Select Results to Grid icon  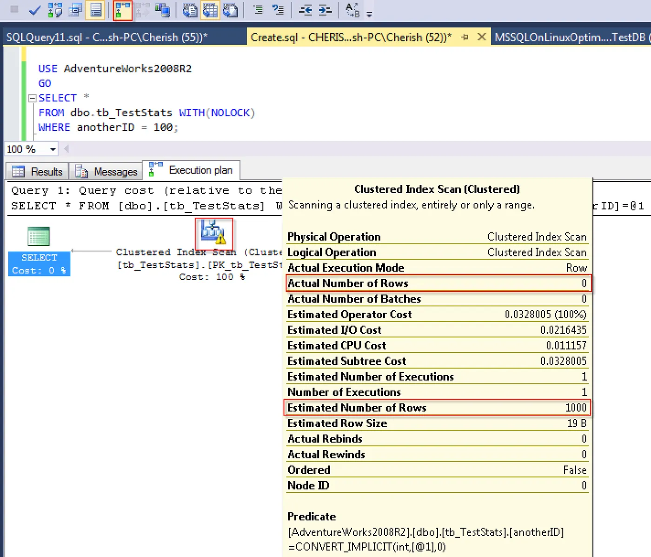210,10
